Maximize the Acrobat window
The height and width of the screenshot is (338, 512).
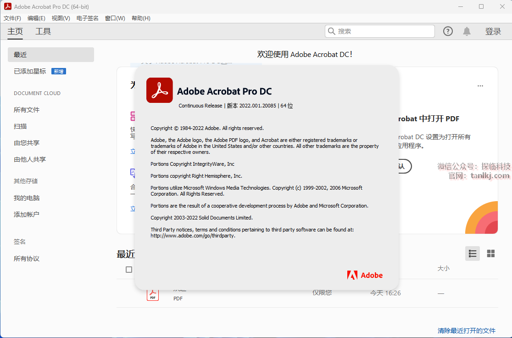point(481,6)
